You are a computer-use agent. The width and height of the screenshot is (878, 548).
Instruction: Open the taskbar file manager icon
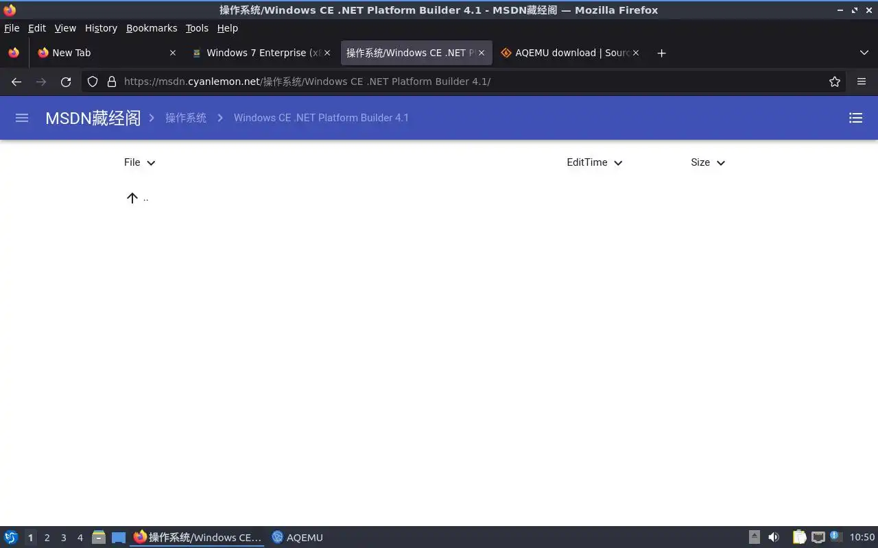click(x=99, y=538)
